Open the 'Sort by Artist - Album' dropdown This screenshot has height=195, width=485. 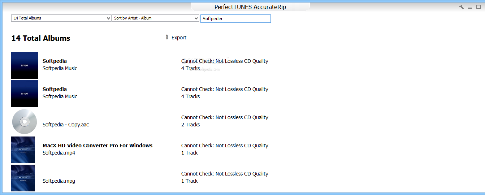[156, 18]
